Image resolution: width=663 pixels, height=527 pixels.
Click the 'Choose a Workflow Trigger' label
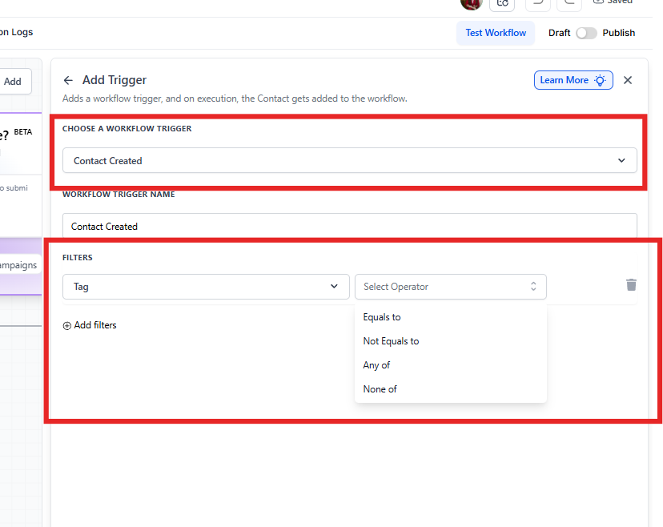127,129
